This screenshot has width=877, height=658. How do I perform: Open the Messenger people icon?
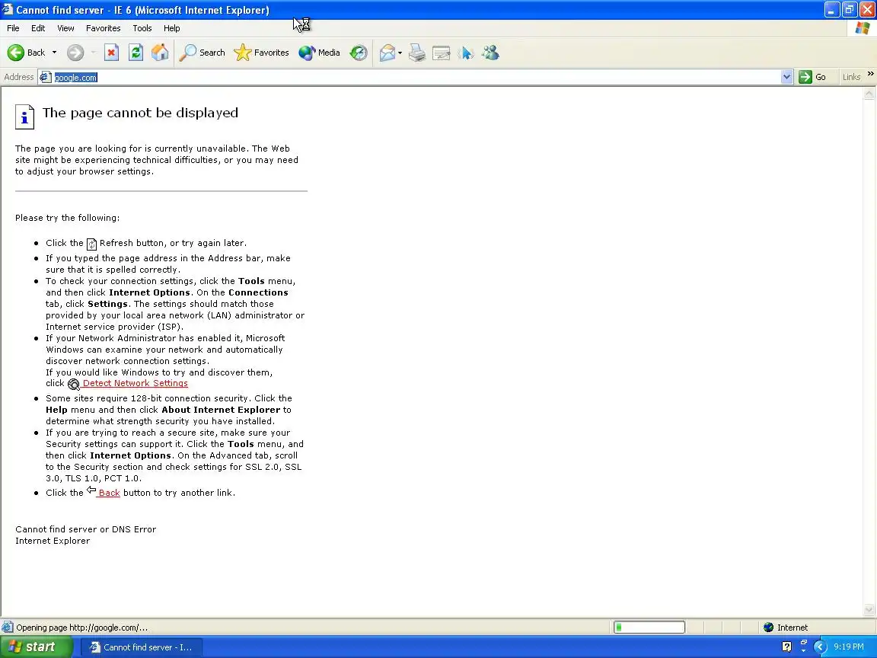pyautogui.click(x=490, y=53)
